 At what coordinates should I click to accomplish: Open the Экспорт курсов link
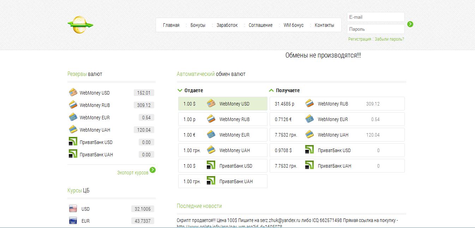pyautogui.click(x=133, y=173)
